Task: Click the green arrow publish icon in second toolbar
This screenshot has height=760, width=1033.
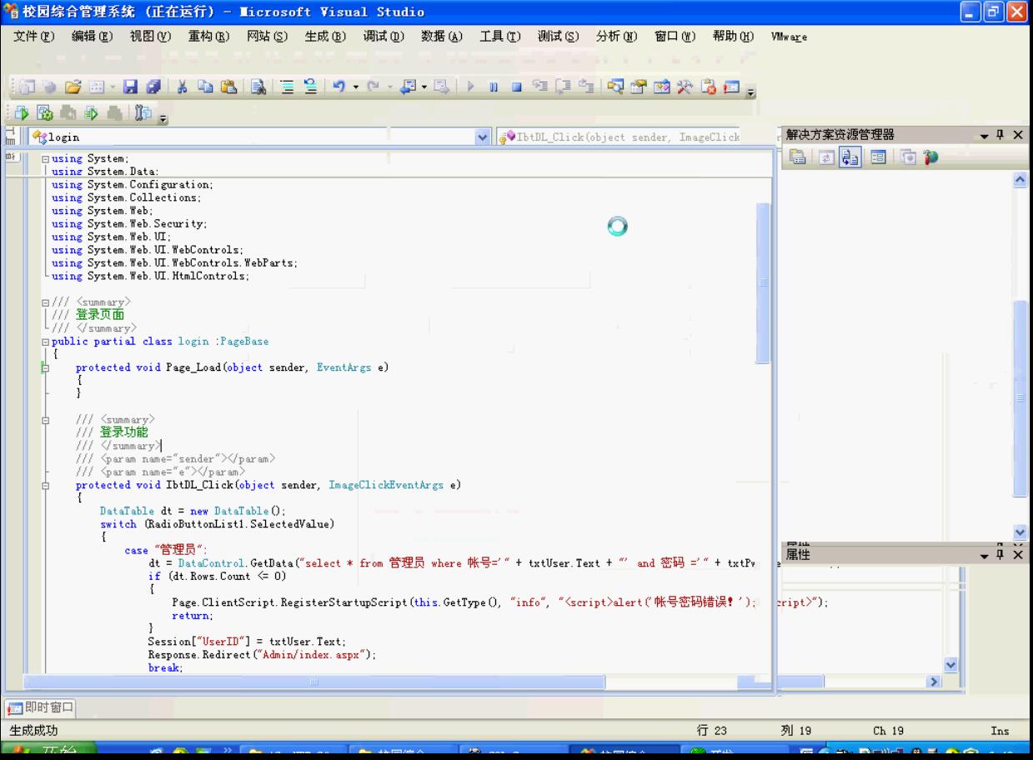Action: click(x=91, y=113)
